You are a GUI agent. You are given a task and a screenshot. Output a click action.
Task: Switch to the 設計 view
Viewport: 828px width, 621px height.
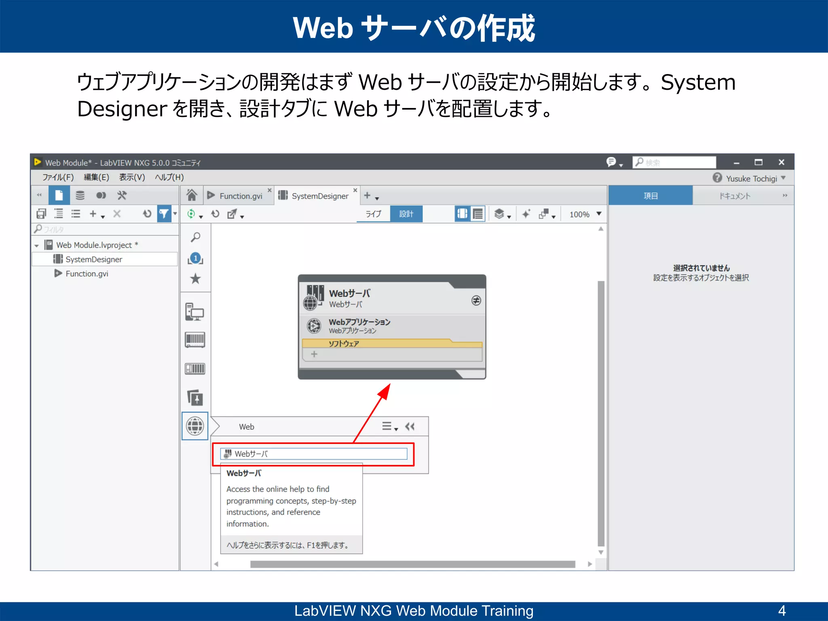coord(406,214)
